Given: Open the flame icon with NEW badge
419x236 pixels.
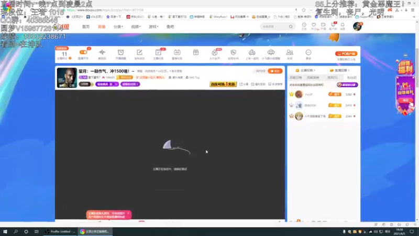Looking at the screenshot, I should pyautogui.click(x=215, y=52).
